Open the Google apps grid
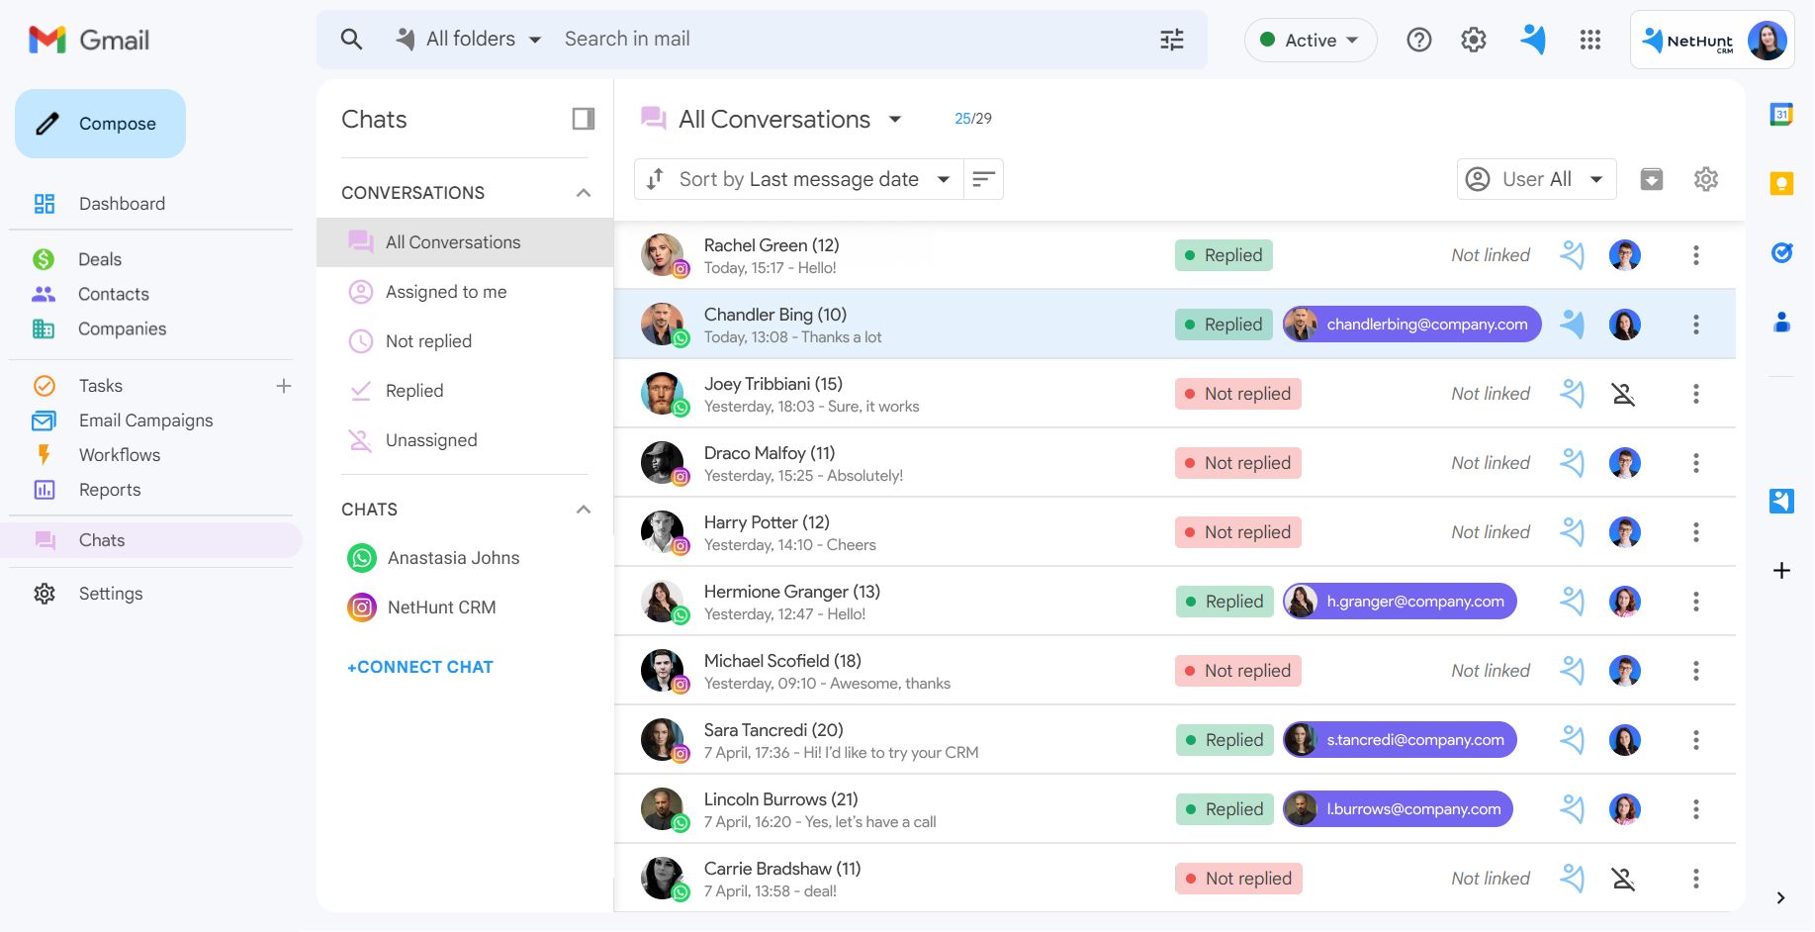This screenshot has height=932, width=1815. tap(1589, 40)
